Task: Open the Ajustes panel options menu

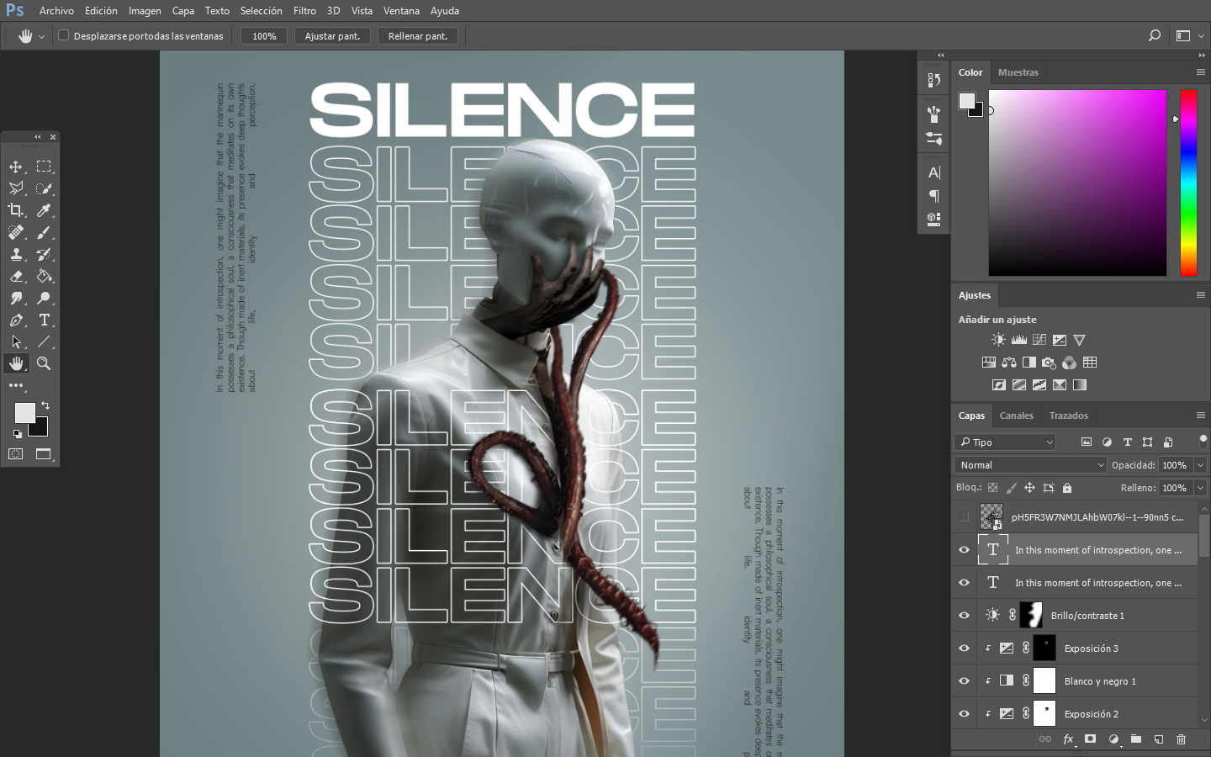Action: [1200, 295]
